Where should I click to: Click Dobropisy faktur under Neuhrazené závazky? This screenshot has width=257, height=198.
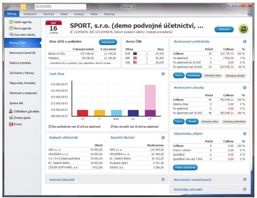pyautogui.click(x=210, y=121)
